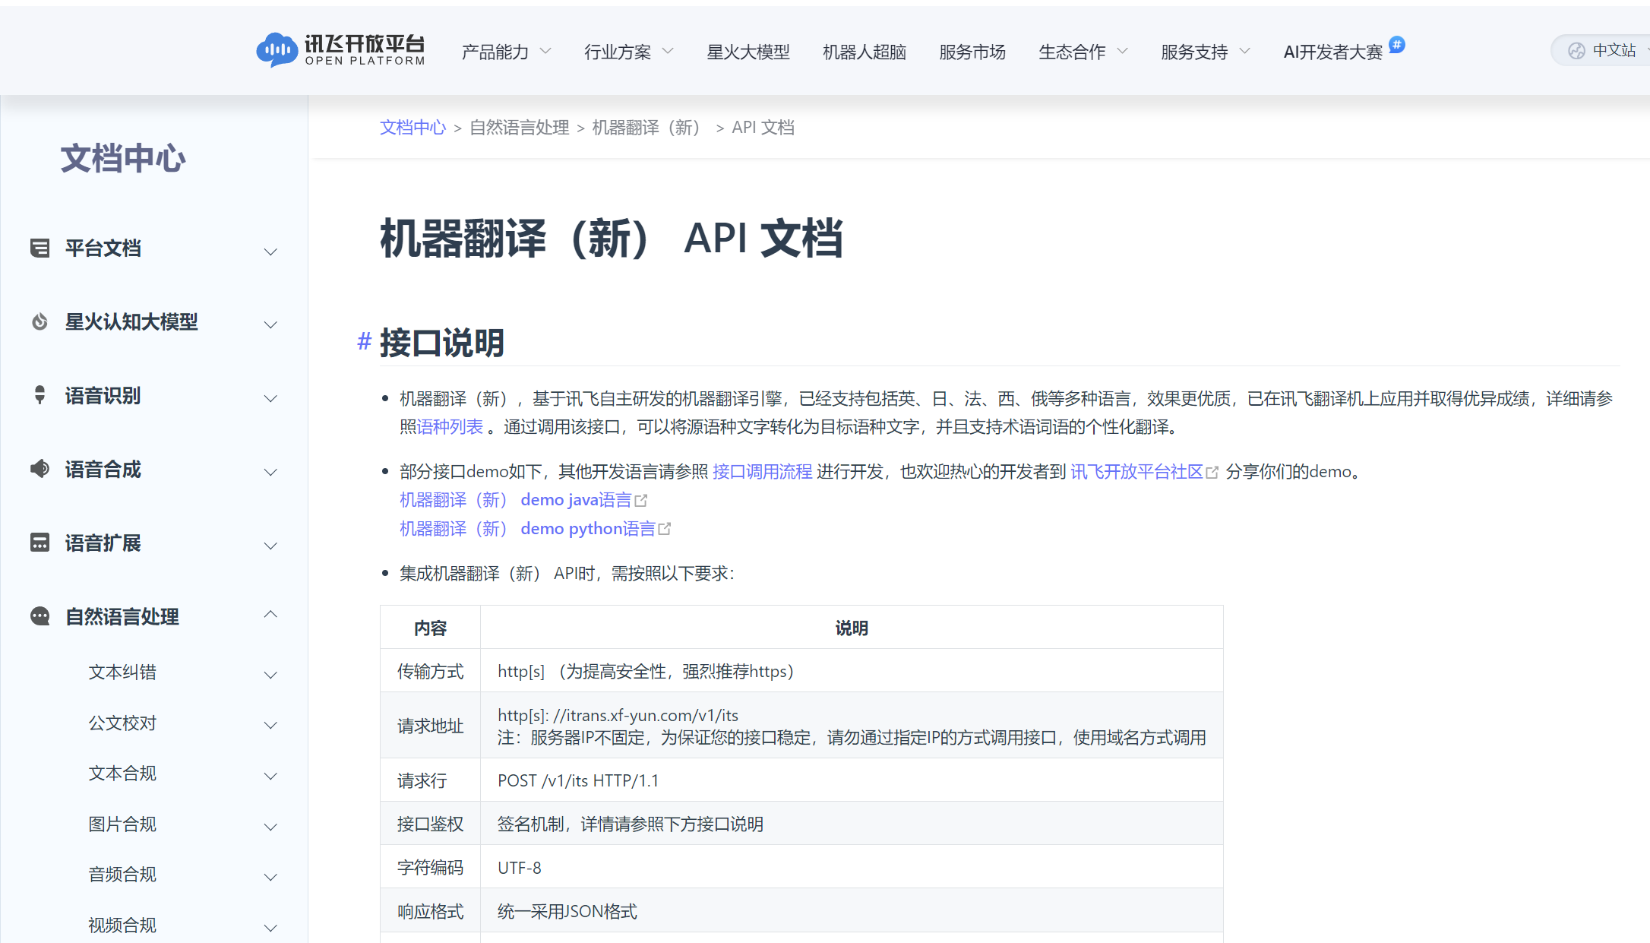Click table cell 传输方式
The width and height of the screenshot is (1650, 943).
click(430, 672)
